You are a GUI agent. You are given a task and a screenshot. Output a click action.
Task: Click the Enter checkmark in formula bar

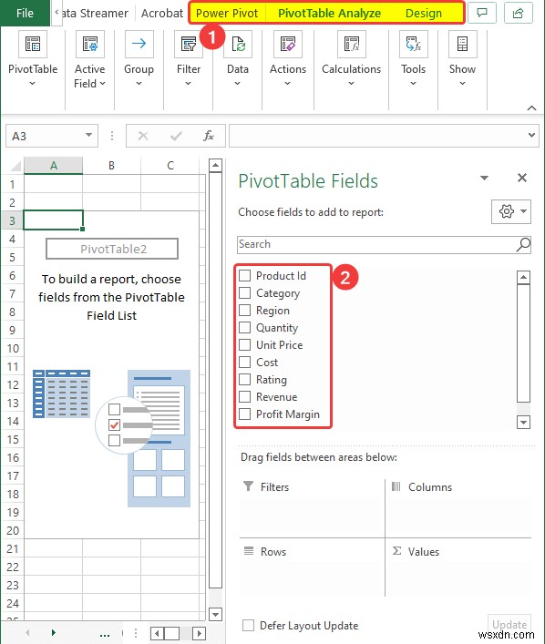click(x=176, y=136)
